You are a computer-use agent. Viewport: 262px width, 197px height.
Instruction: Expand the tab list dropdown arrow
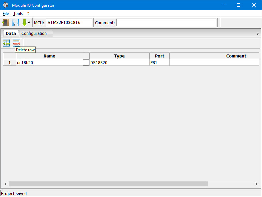pos(258,34)
